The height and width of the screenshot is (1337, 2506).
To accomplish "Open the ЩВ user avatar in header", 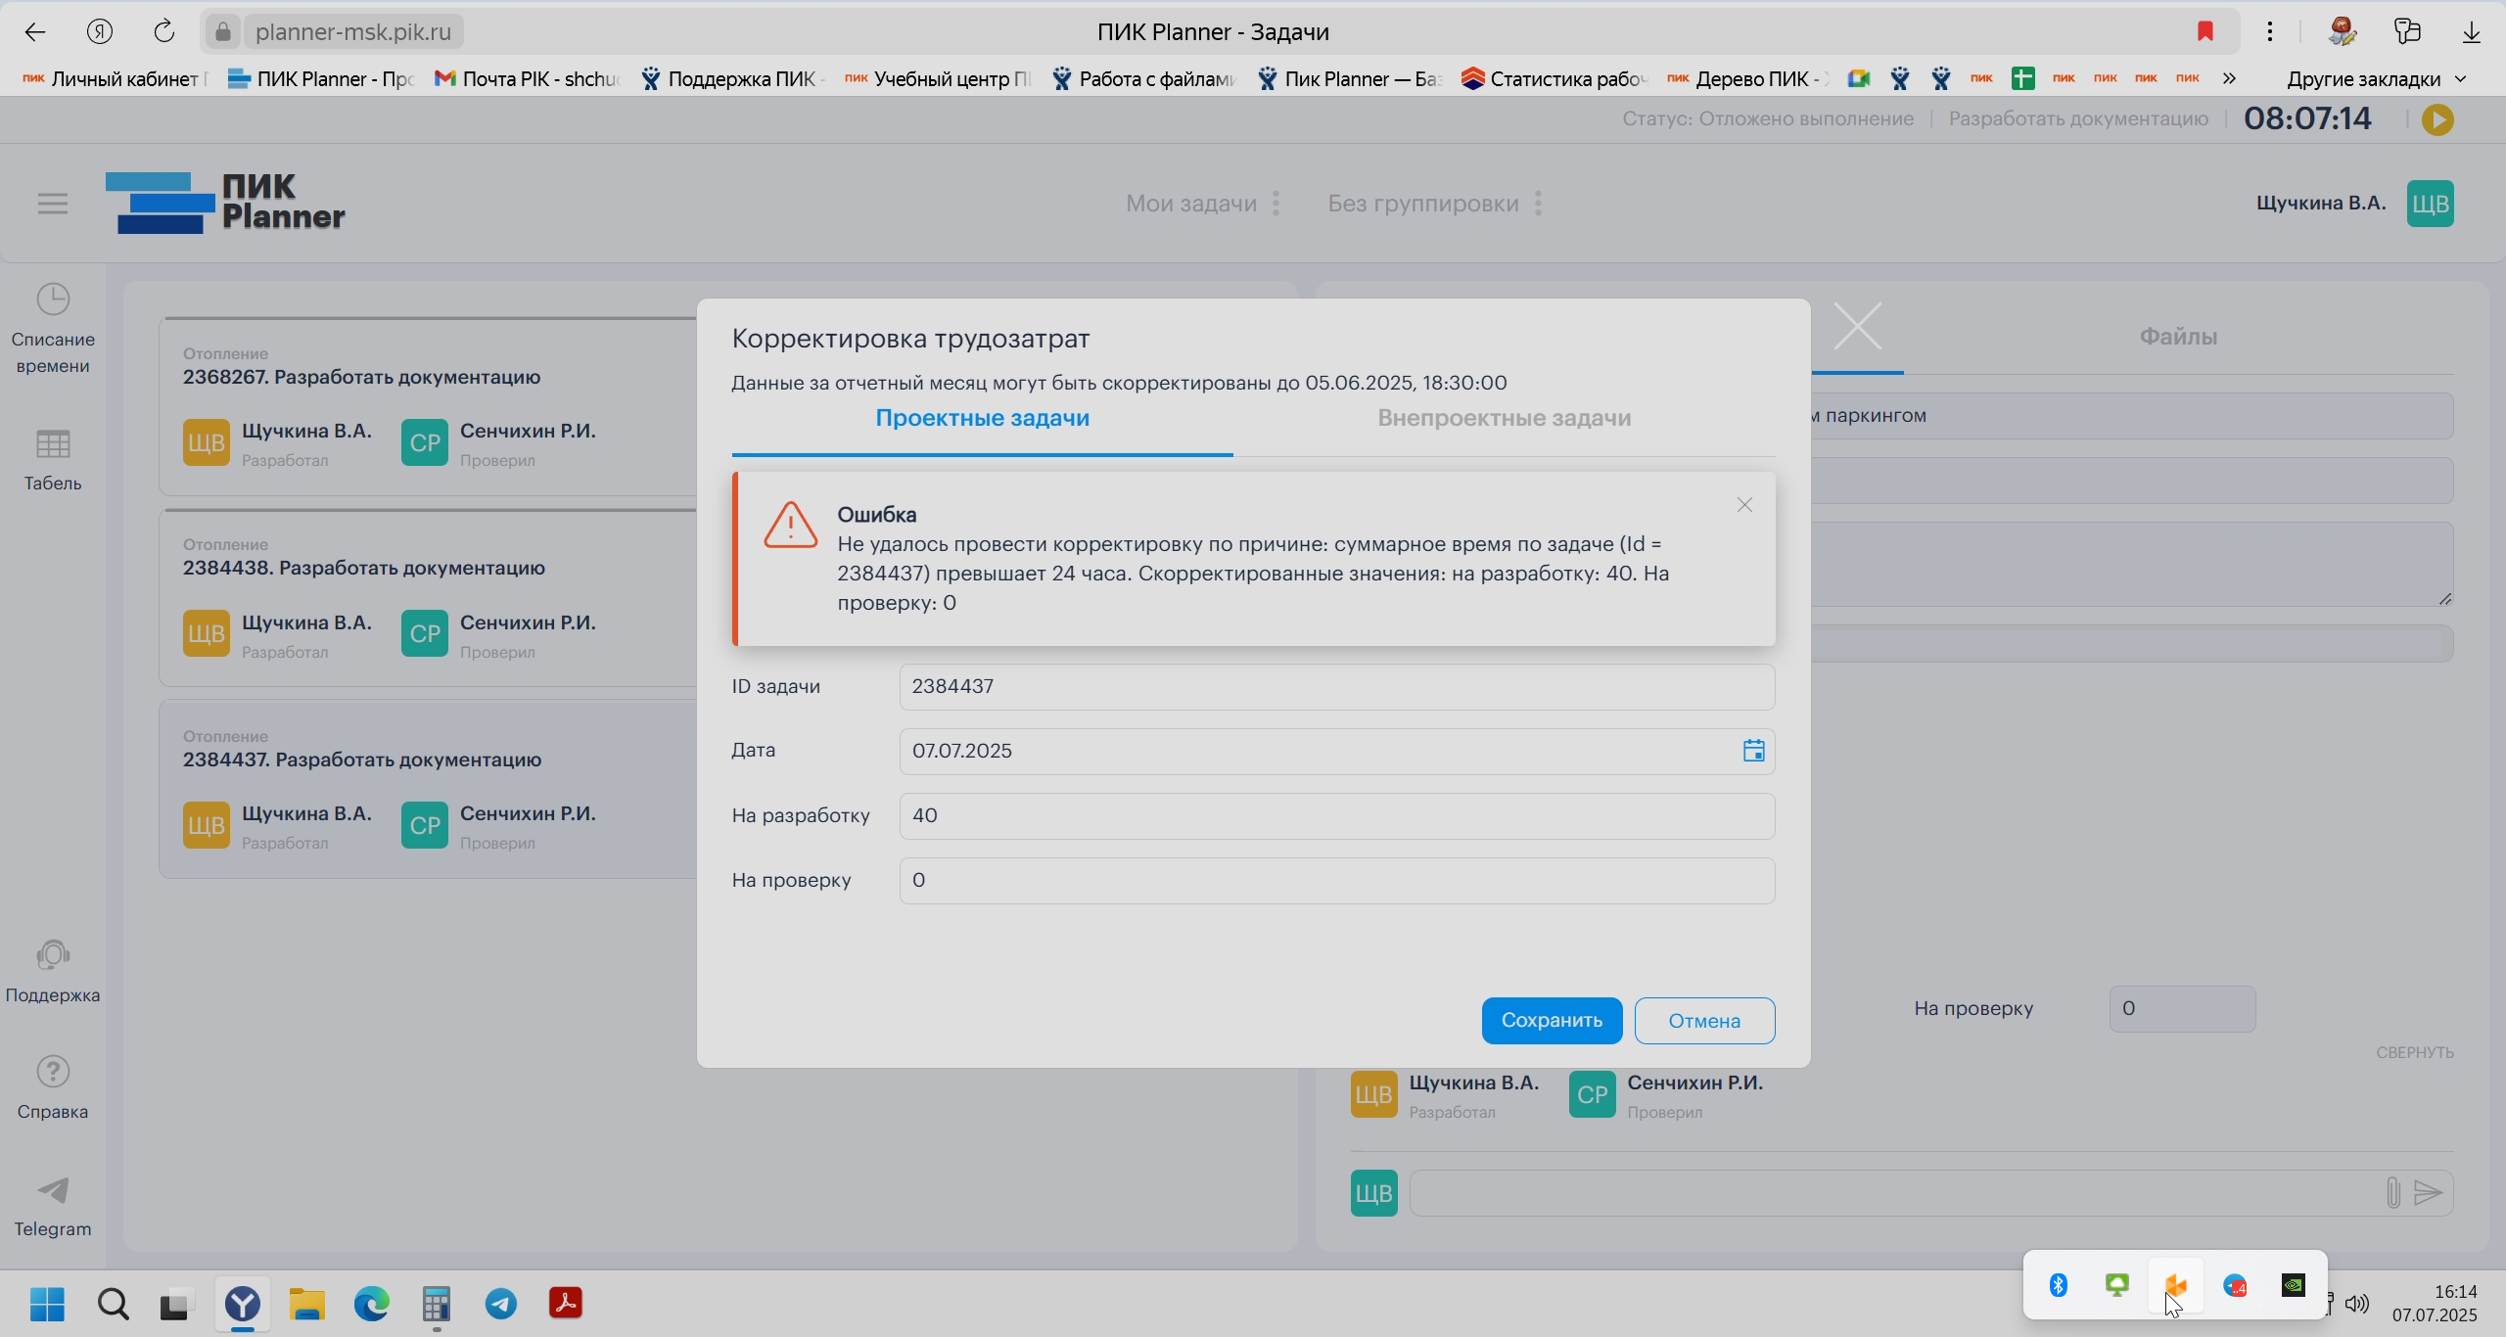I will click(2431, 204).
